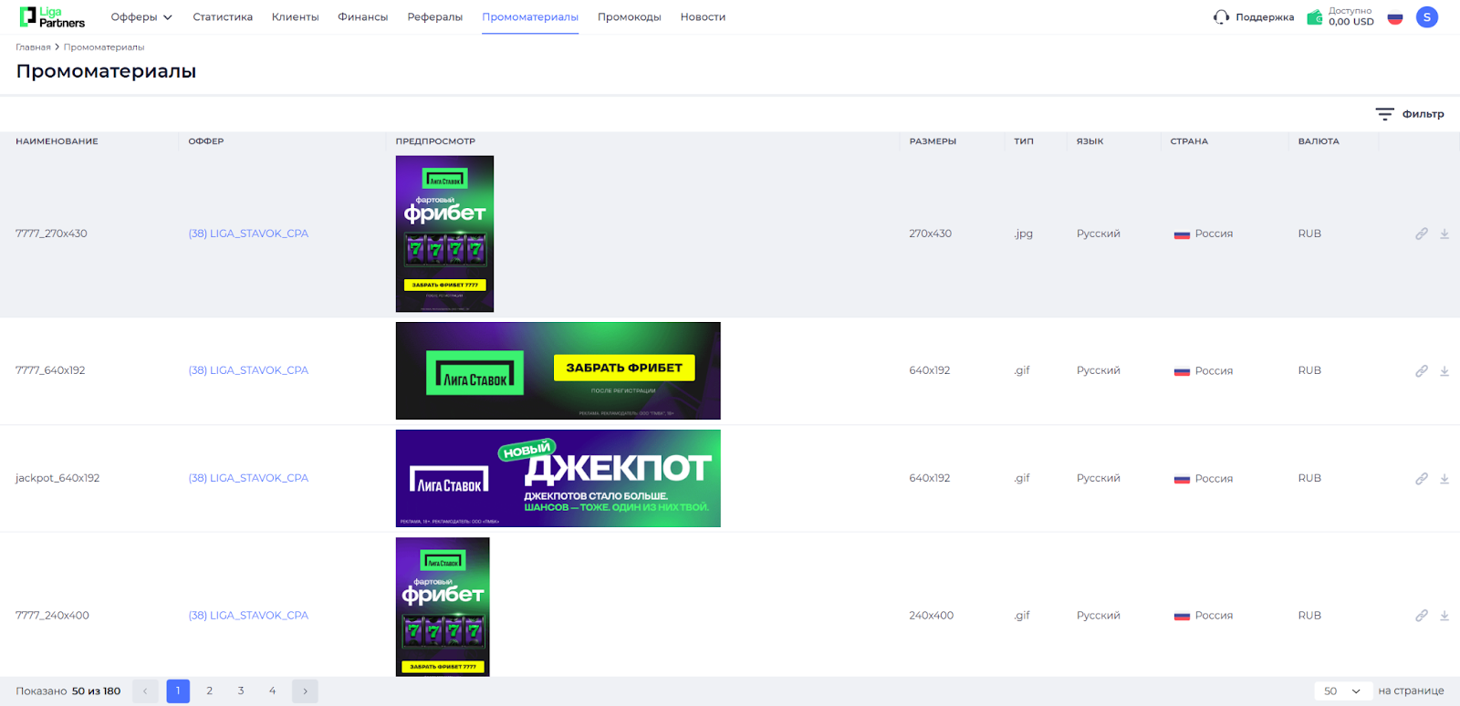
Task: Download the 7777_640x192 banner
Action: pos(1444,371)
